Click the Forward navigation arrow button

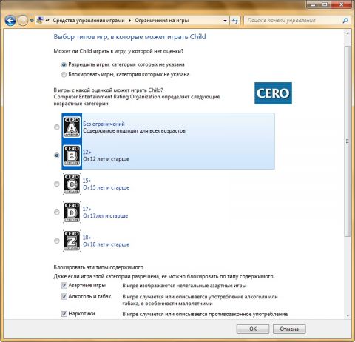(x=23, y=21)
